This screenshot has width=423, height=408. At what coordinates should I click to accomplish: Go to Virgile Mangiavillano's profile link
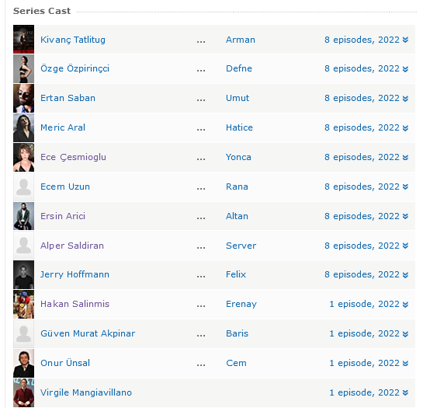[x=86, y=392]
